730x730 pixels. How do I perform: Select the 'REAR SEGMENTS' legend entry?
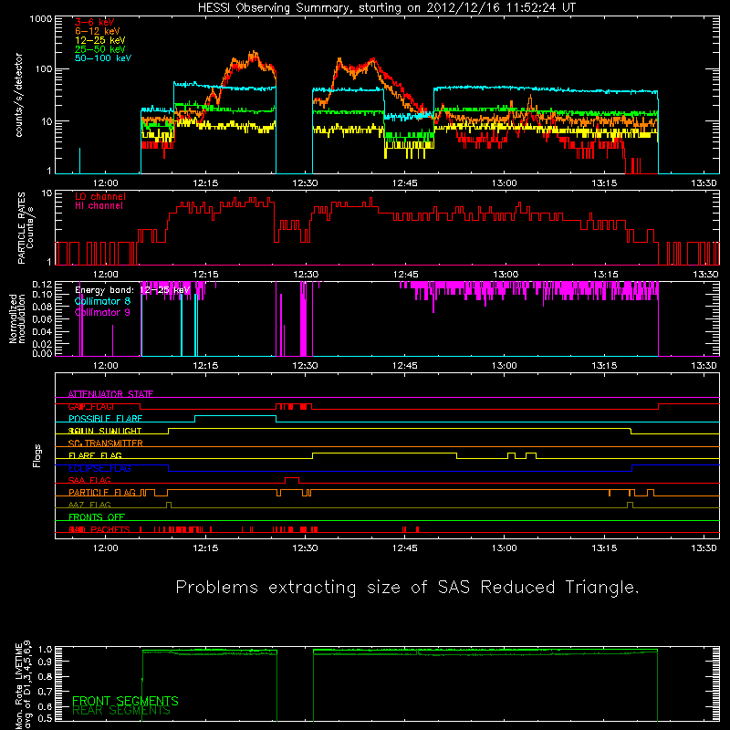(x=121, y=711)
